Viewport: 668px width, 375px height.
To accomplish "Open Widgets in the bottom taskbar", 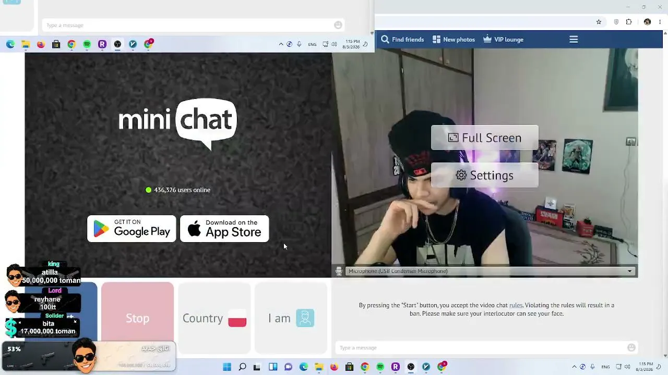I will [x=273, y=367].
